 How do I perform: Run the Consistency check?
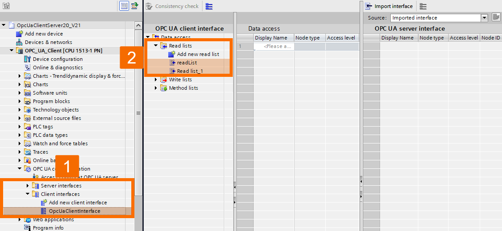[x=172, y=6]
